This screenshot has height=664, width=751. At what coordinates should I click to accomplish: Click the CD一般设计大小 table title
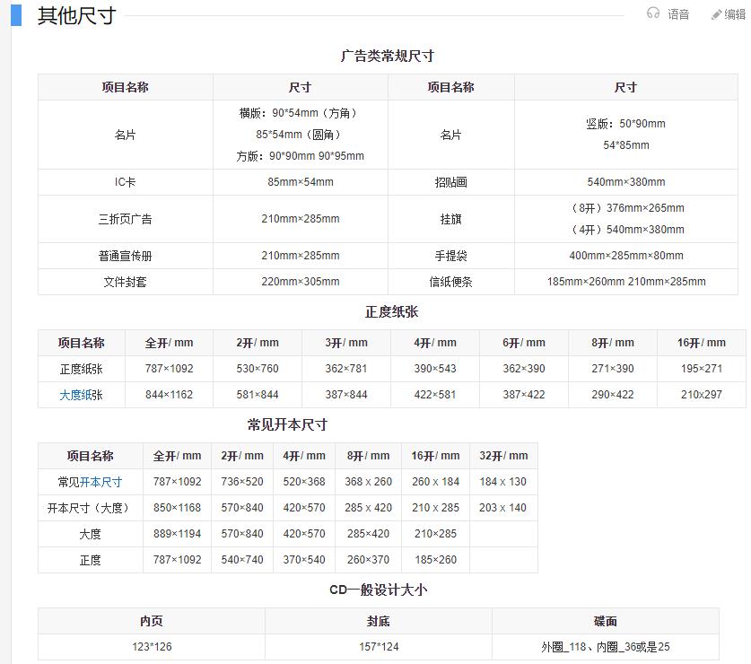(379, 590)
